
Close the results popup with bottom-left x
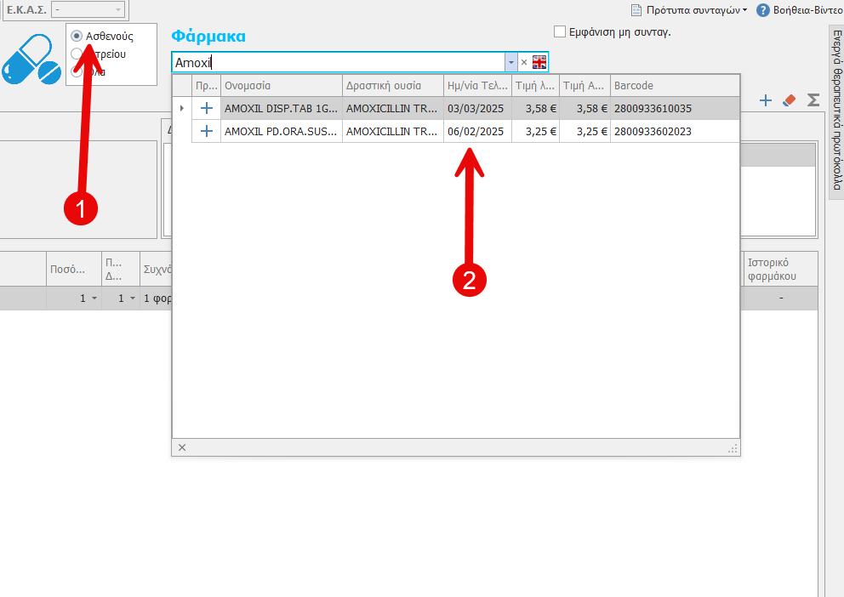tap(182, 447)
